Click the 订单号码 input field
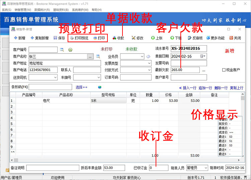This screenshot has width=251, height=180. [x=136, y=77]
